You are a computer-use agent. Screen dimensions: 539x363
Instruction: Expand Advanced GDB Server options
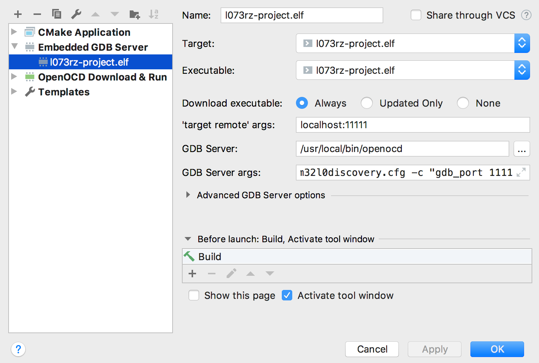click(x=188, y=195)
